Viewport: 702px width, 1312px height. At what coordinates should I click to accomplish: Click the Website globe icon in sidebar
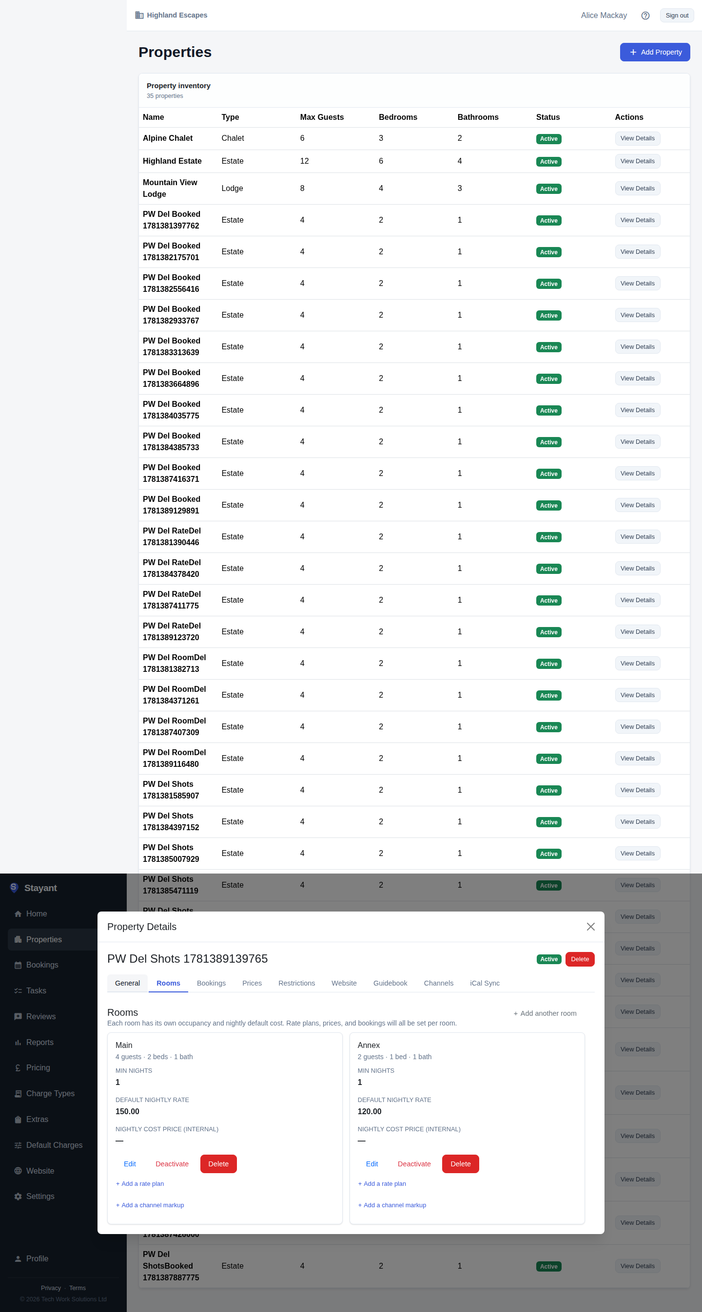(x=18, y=1171)
